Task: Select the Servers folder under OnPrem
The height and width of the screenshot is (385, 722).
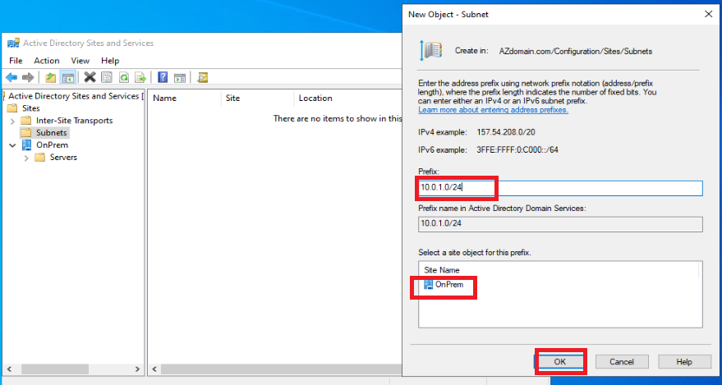Action: (63, 158)
